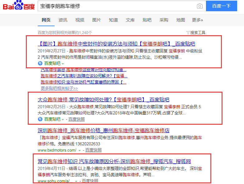This screenshot has height=184, width=244.
Task: Click Tieba icon in 大众跑车维修 result
Action: coord(40,119)
